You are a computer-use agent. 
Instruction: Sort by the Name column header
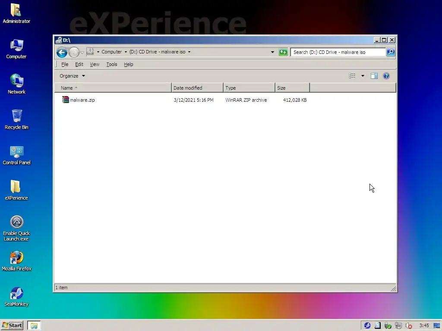[x=113, y=88]
